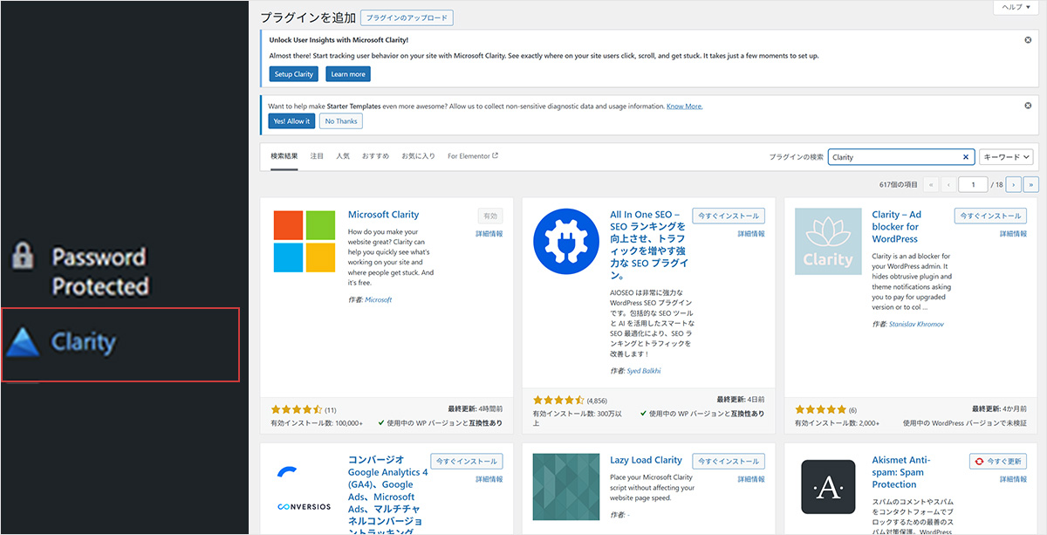Install the Lazy Load Clarity plugin
The height and width of the screenshot is (535, 1047).
(x=729, y=461)
